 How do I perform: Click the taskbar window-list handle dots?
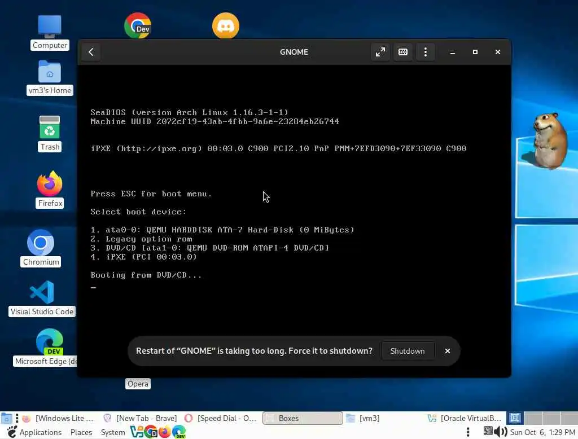point(17,418)
